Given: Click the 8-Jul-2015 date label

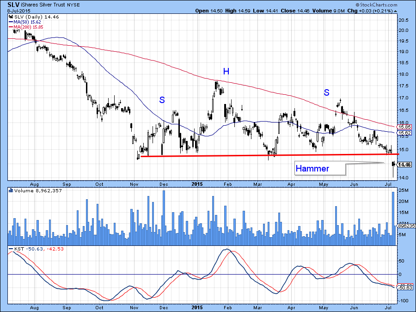Looking at the screenshot, I should [19, 11].
